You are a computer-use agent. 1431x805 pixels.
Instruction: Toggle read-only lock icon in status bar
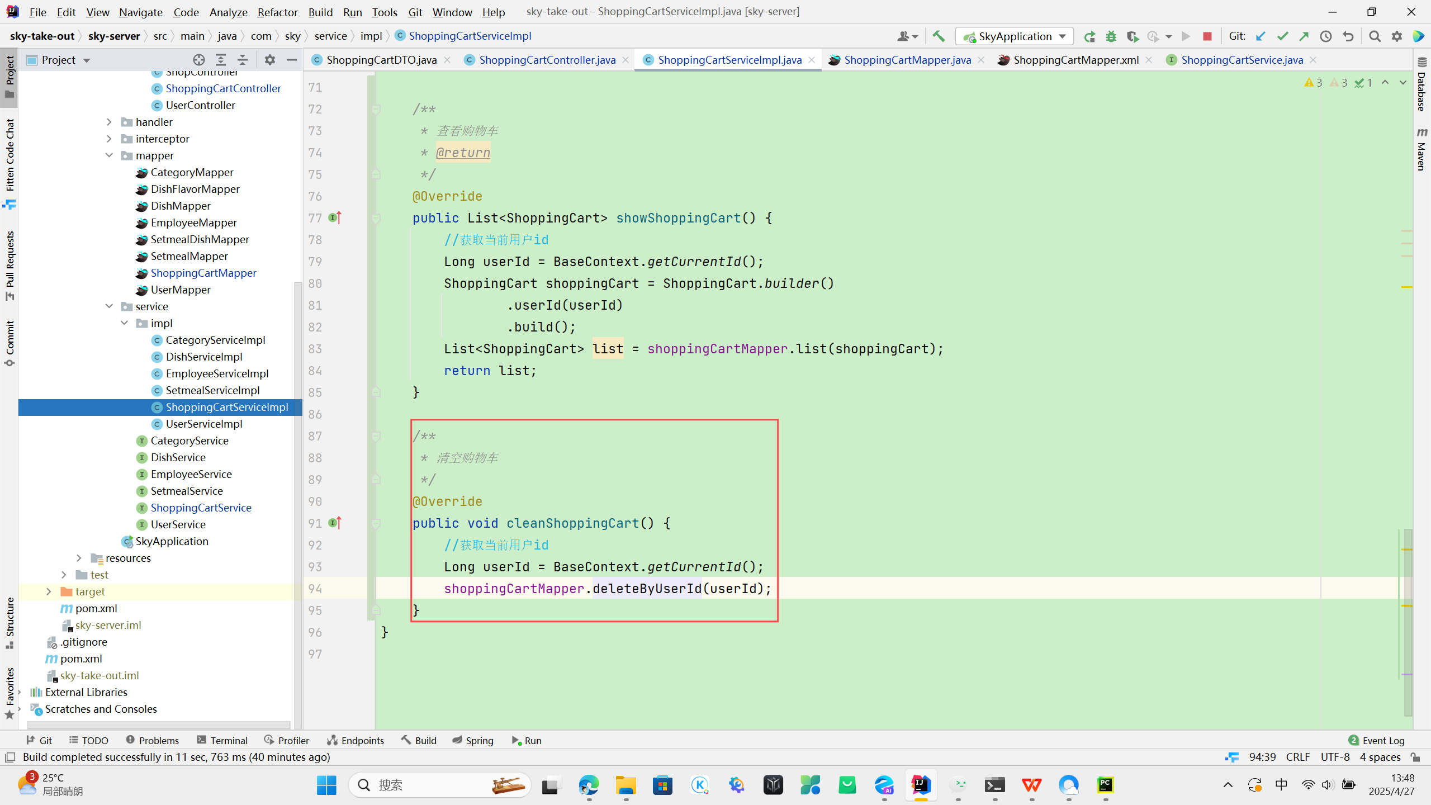point(1415,757)
